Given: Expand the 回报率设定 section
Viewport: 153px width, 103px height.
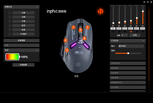Looking at the screenshot, I should pos(128,63).
